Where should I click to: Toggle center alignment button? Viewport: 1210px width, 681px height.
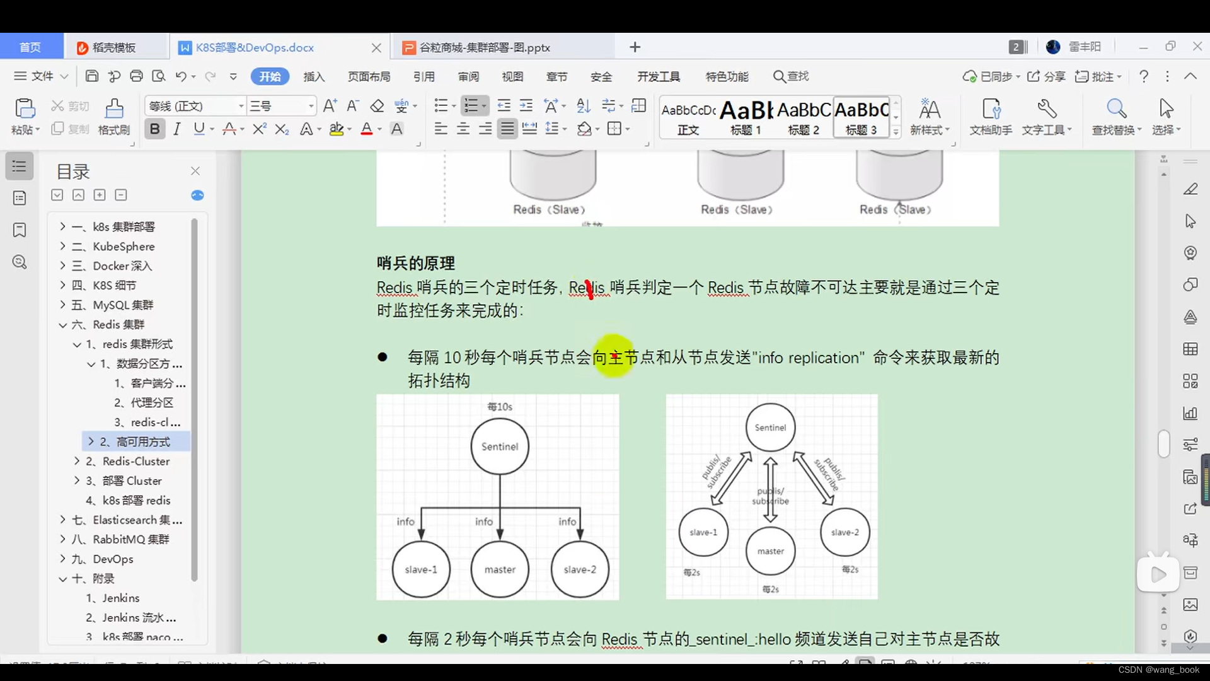tap(463, 129)
